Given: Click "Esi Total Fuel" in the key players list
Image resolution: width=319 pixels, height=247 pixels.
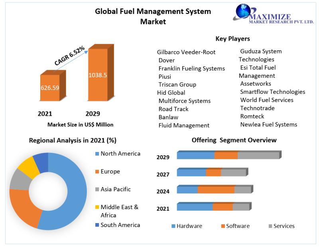Looking at the screenshot, I should [258, 67].
